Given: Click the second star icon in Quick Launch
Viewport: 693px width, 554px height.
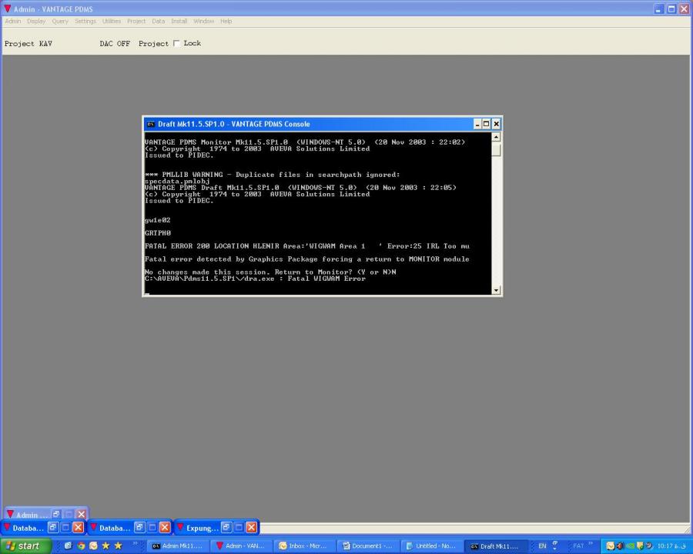Looking at the screenshot, I should (x=118, y=546).
